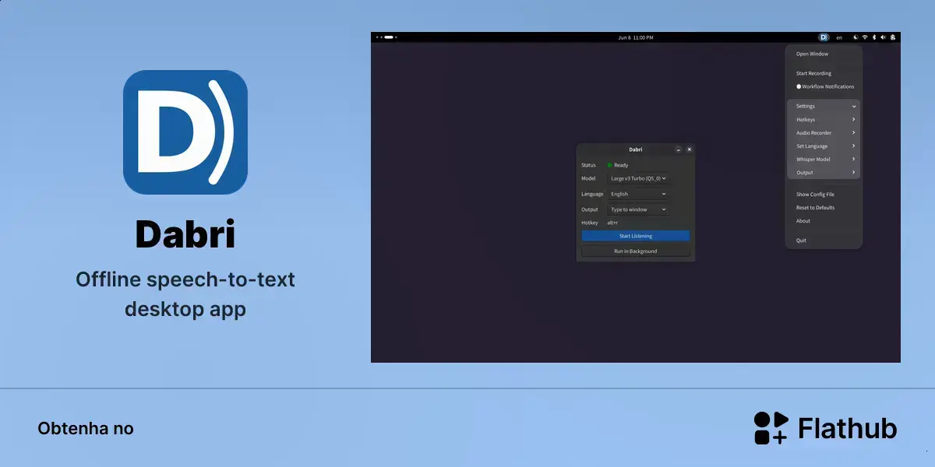
Task: Click the large Dabri logo on the left
Action: 185,132
